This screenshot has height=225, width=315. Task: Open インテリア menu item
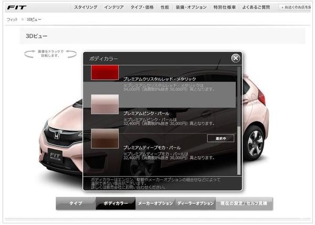click(114, 7)
